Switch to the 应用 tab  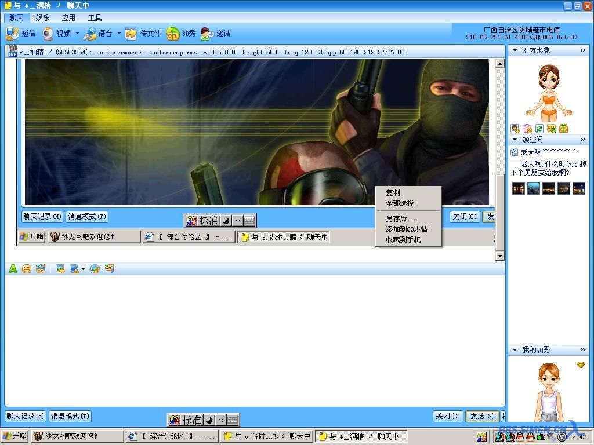pyautogui.click(x=68, y=18)
